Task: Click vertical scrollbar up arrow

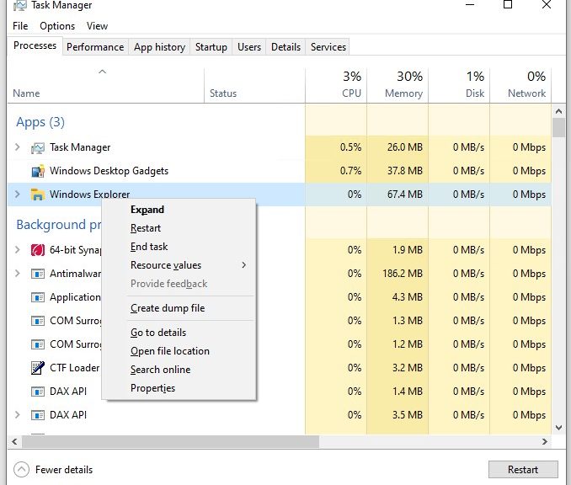Action: point(558,111)
